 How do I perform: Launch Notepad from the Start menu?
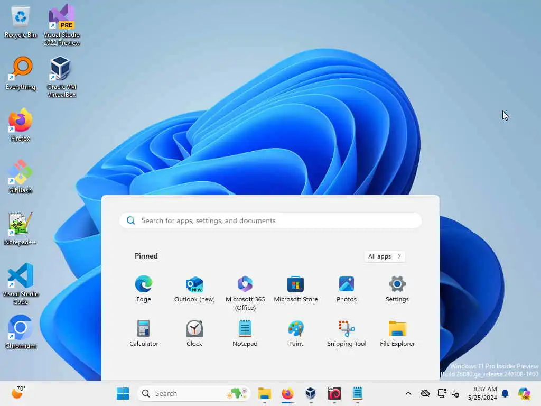click(245, 333)
